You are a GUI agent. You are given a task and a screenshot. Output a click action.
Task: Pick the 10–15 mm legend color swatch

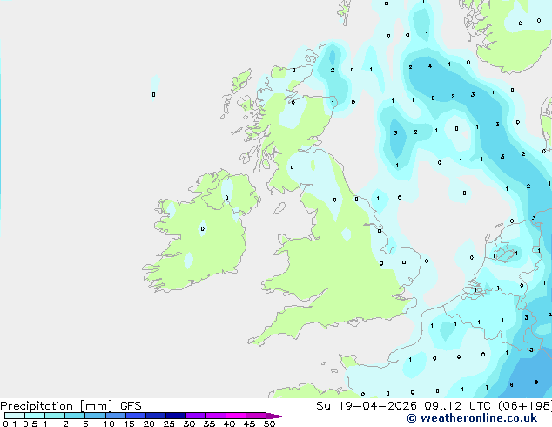[x=116, y=416]
